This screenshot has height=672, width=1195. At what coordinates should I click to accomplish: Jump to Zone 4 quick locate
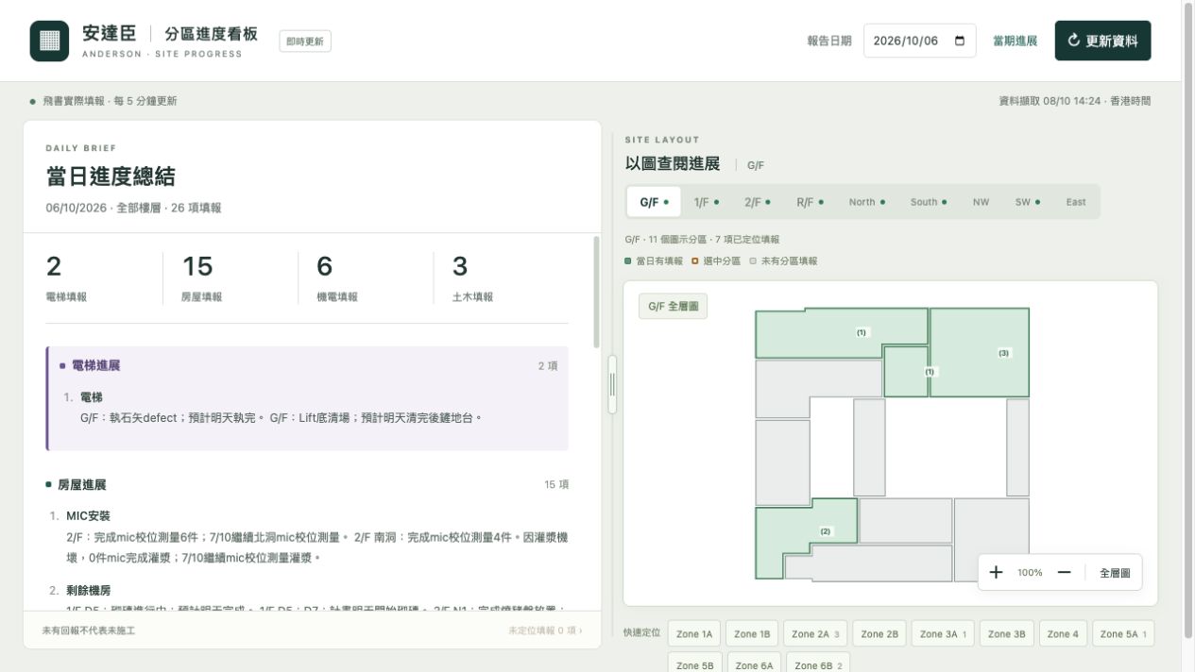(1063, 634)
